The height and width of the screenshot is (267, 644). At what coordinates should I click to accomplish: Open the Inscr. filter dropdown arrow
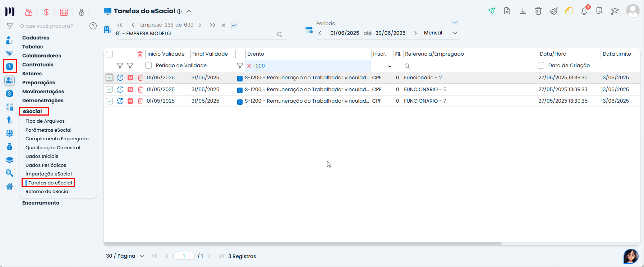(x=390, y=66)
